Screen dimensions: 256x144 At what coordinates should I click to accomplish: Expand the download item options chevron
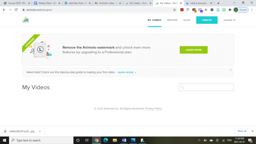pos(40,131)
